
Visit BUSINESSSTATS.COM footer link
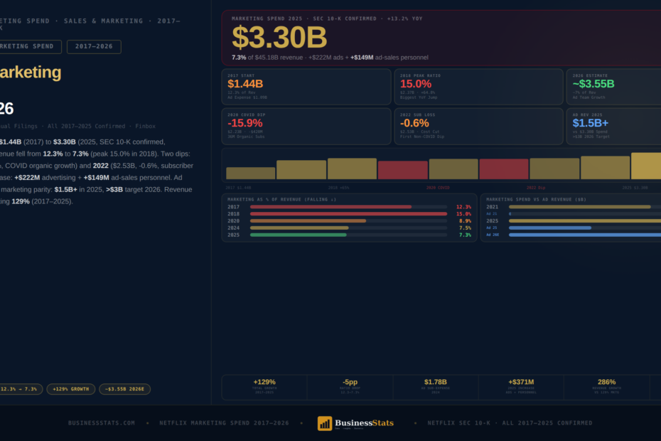point(102,423)
